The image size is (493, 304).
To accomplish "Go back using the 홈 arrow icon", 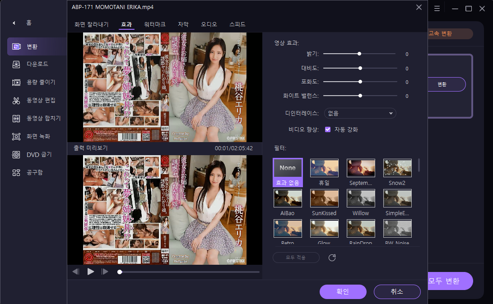I will tap(14, 23).
